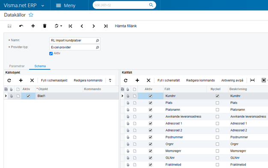
Task: Open lookup for Namn field
Action: [98, 41]
